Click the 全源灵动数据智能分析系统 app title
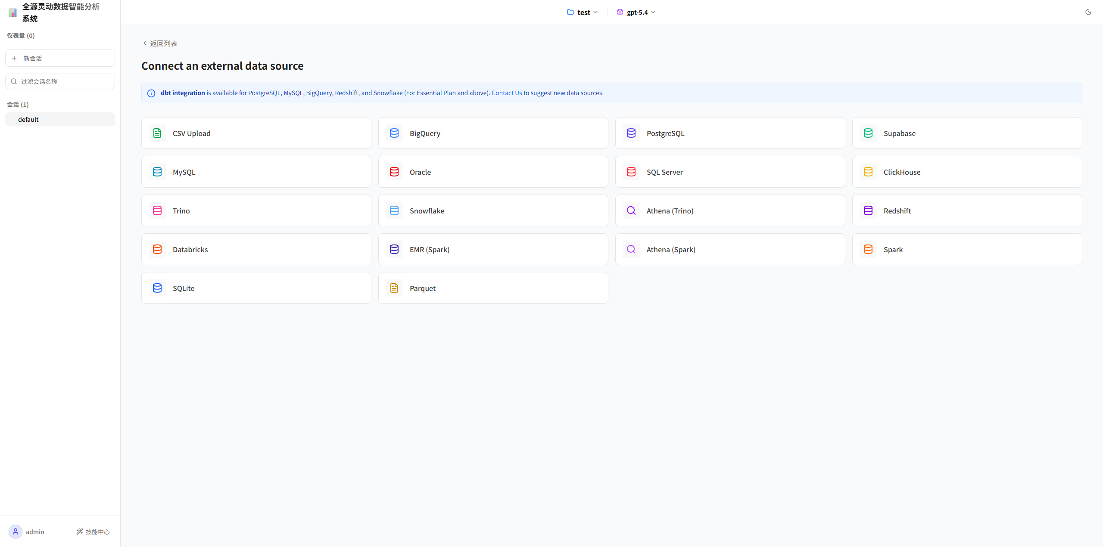Image resolution: width=1103 pixels, height=547 pixels. click(61, 12)
